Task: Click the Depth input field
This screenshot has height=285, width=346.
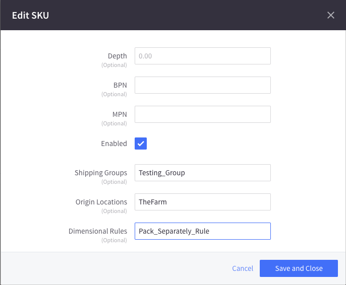Action: pyautogui.click(x=202, y=56)
